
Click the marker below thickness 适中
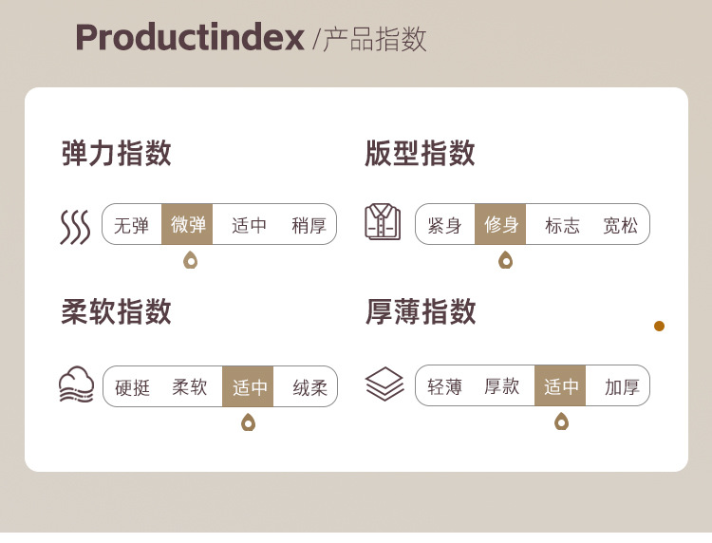click(561, 421)
